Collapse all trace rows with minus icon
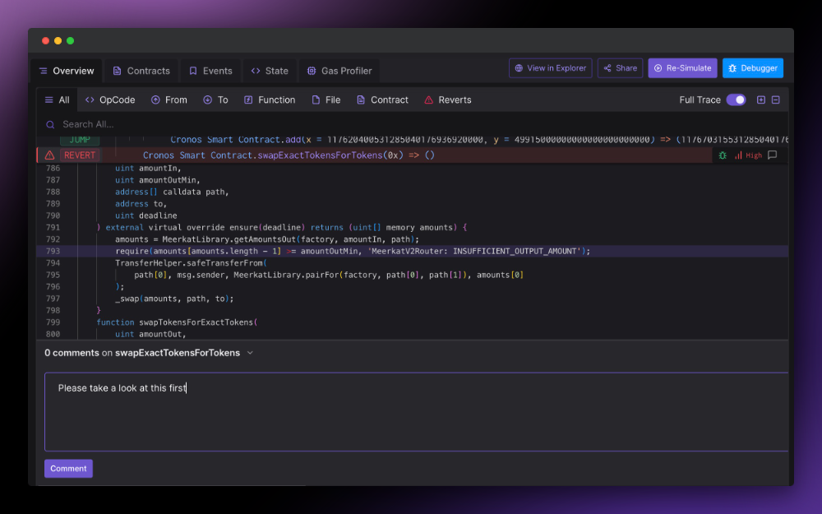 point(775,100)
